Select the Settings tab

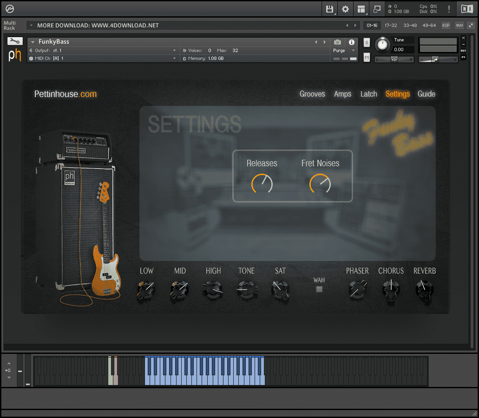(x=397, y=94)
